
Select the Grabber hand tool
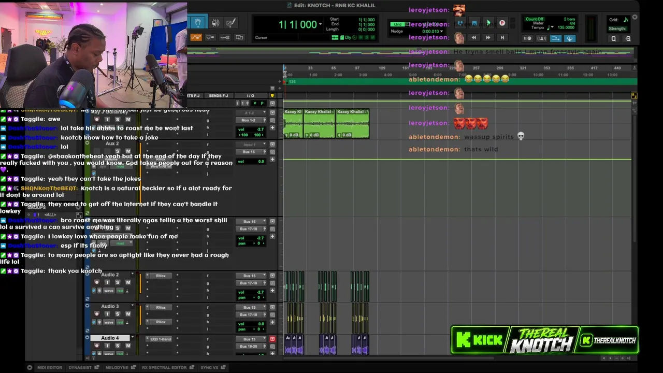click(x=197, y=23)
